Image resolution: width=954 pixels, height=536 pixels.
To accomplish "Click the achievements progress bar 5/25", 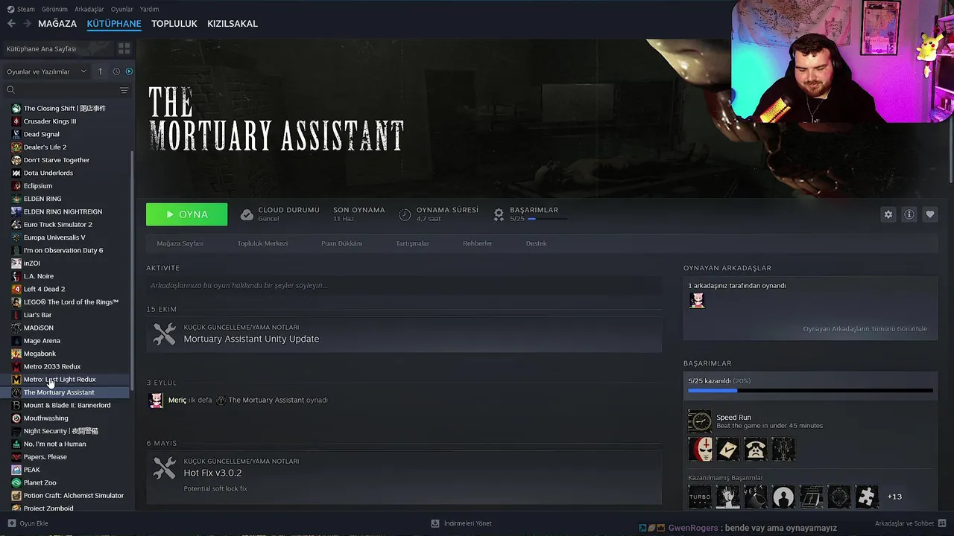I will click(810, 390).
